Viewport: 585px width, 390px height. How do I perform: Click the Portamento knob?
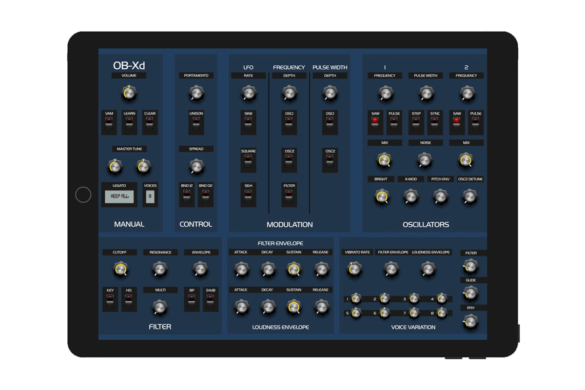(196, 93)
